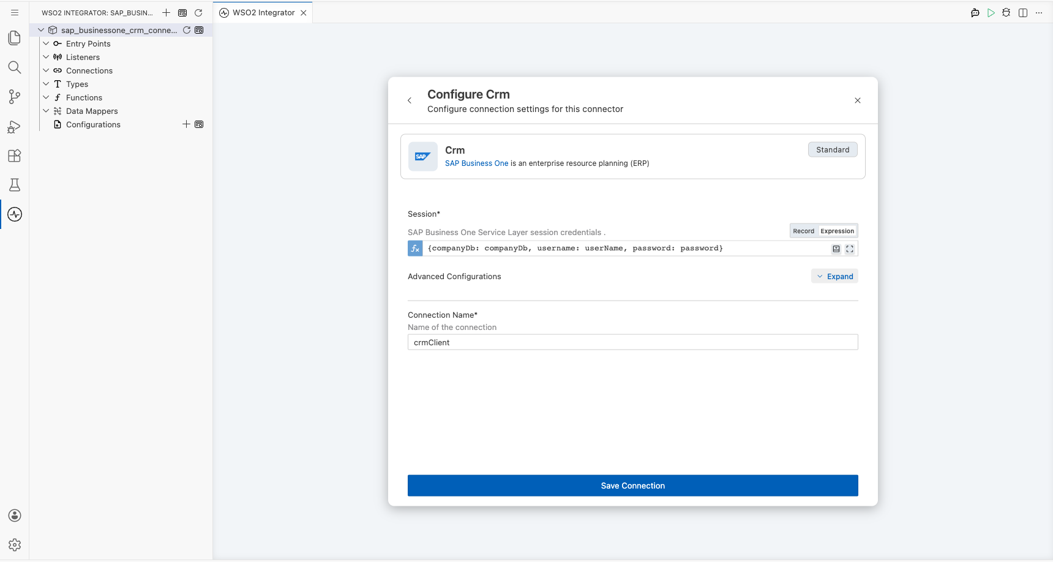This screenshot has height=562, width=1053.
Task: Open Configurations view icon on the row
Action: pyautogui.click(x=199, y=124)
